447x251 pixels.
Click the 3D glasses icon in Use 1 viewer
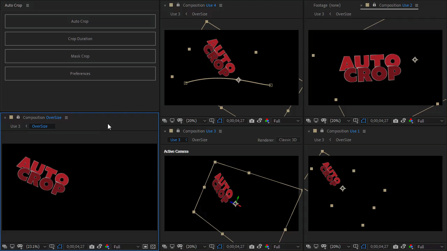coord(324,247)
